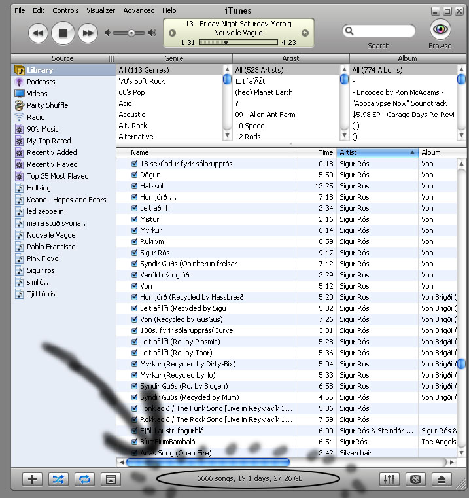Image resolution: width=469 pixels, height=498 pixels.
Task: Turn on the visualizer button
Action: coord(415,479)
